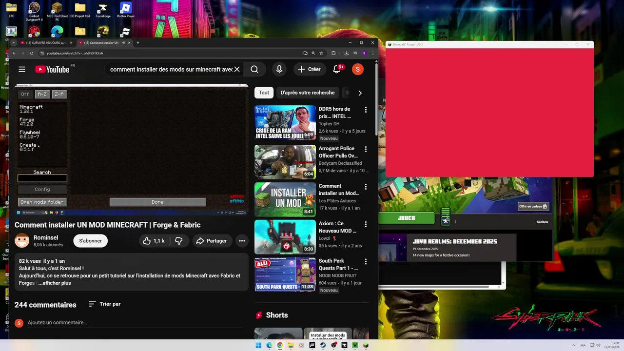Go back in Chrome

14,53
